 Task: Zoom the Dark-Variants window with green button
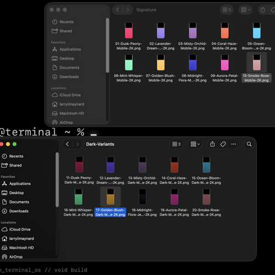coord(14,144)
